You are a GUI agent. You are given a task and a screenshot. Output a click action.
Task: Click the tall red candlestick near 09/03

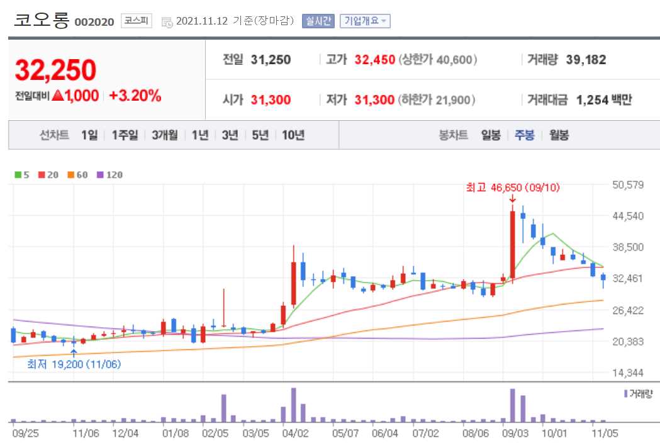pyautogui.click(x=512, y=245)
